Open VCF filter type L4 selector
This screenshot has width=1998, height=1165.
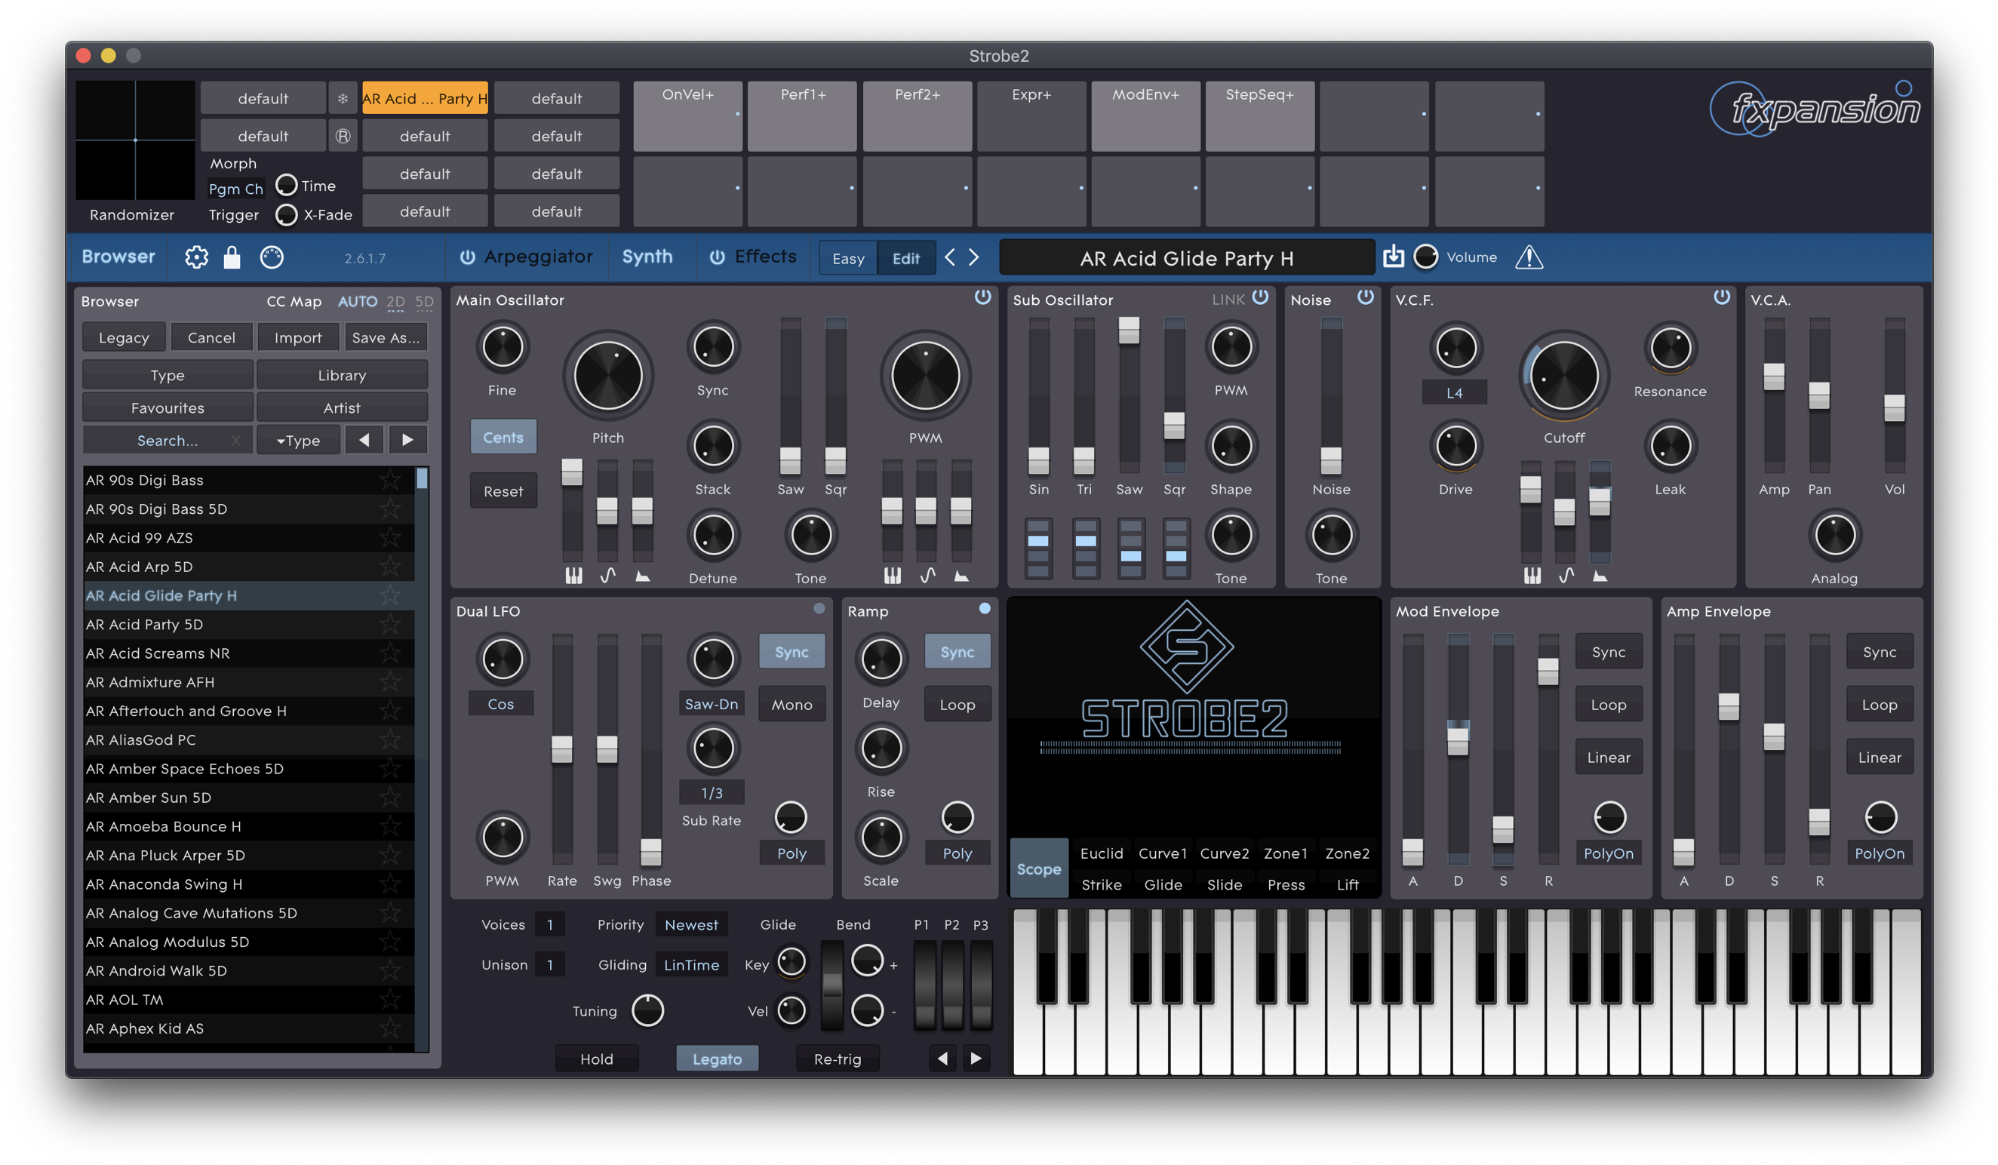point(1454,392)
